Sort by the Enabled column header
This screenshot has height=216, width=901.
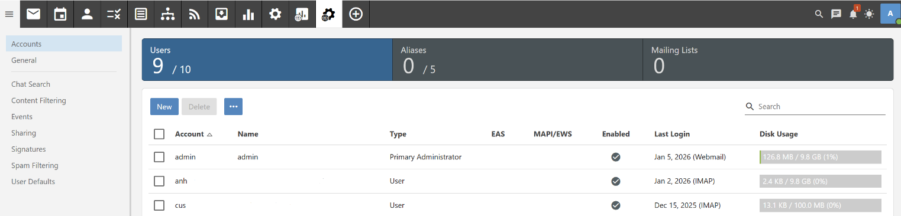tap(616, 134)
